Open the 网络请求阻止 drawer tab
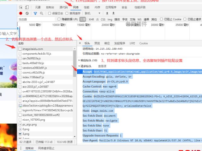Image resolution: width=202 pixels, height=151 pixels. click(x=46, y=148)
